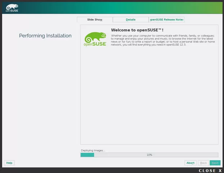The height and width of the screenshot is (173, 224).
Task: Click the Help button
Action: (9, 163)
